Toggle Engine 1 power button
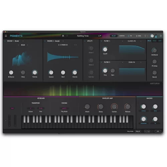167x167 pixels. tap(5, 41)
